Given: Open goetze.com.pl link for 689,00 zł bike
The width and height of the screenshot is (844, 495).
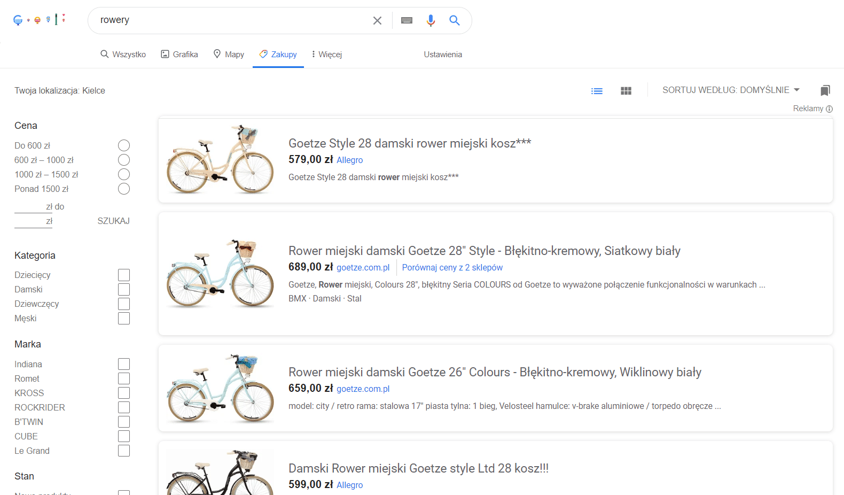Looking at the screenshot, I should click(363, 267).
